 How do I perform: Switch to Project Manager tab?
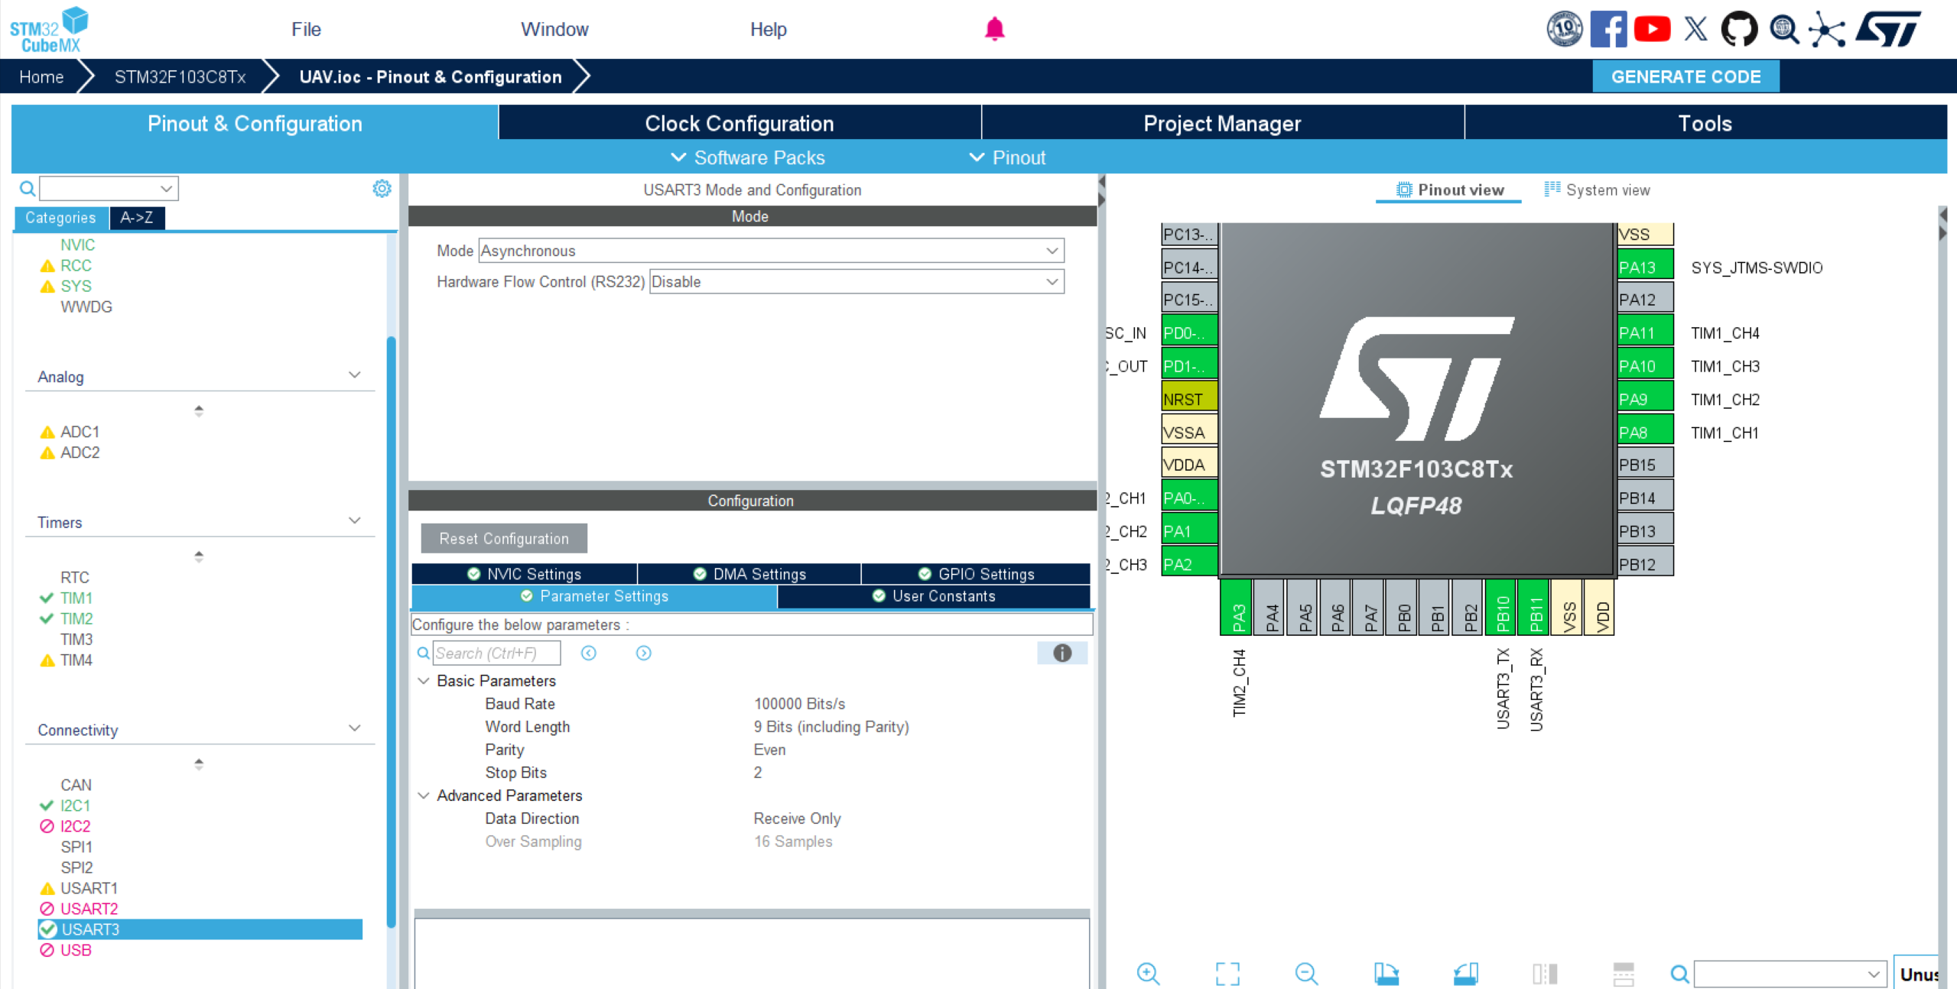point(1222,123)
